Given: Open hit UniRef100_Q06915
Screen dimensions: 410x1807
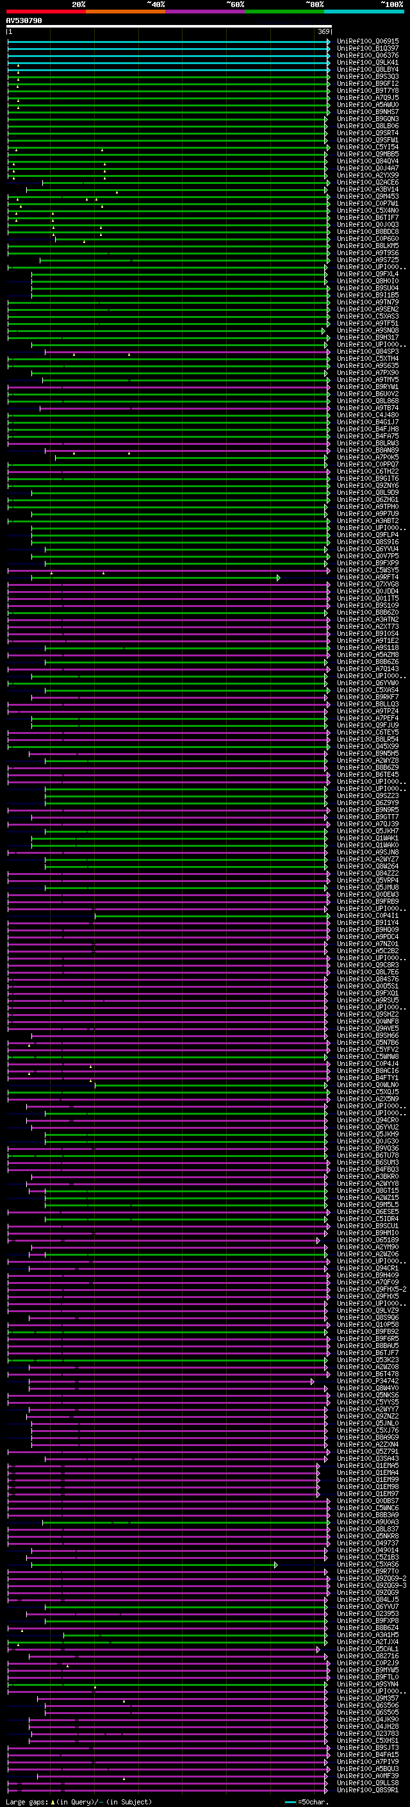Looking at the screenshot, I should pyautogui.click(x=367, y=42).
